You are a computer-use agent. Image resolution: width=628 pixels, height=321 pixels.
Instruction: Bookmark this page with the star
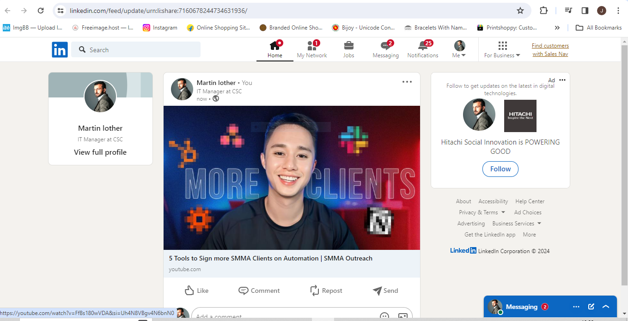click(x=520, y=10)
